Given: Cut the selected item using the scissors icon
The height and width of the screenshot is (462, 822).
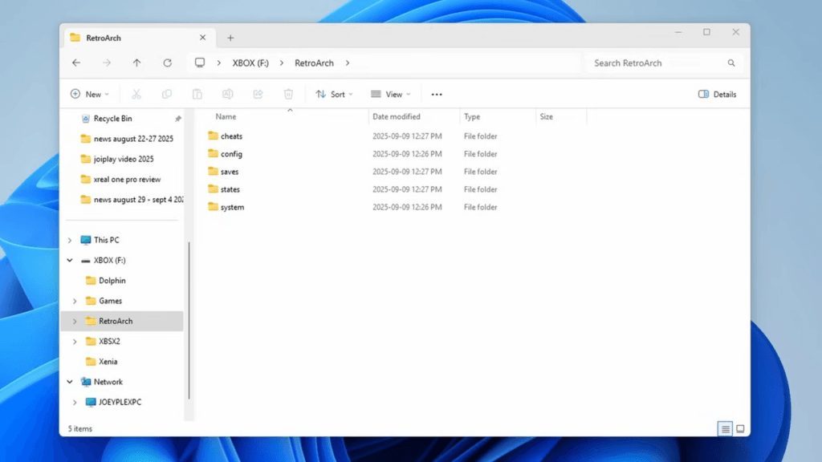Looking at the screenshot, I should 136,94.
